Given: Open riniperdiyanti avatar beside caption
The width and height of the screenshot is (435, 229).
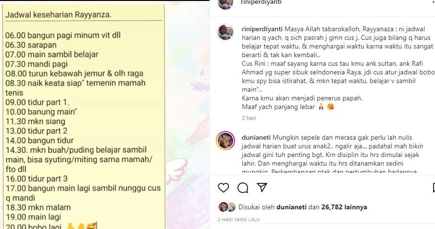Looking at the screenshot, I should [x=225, y=32].
